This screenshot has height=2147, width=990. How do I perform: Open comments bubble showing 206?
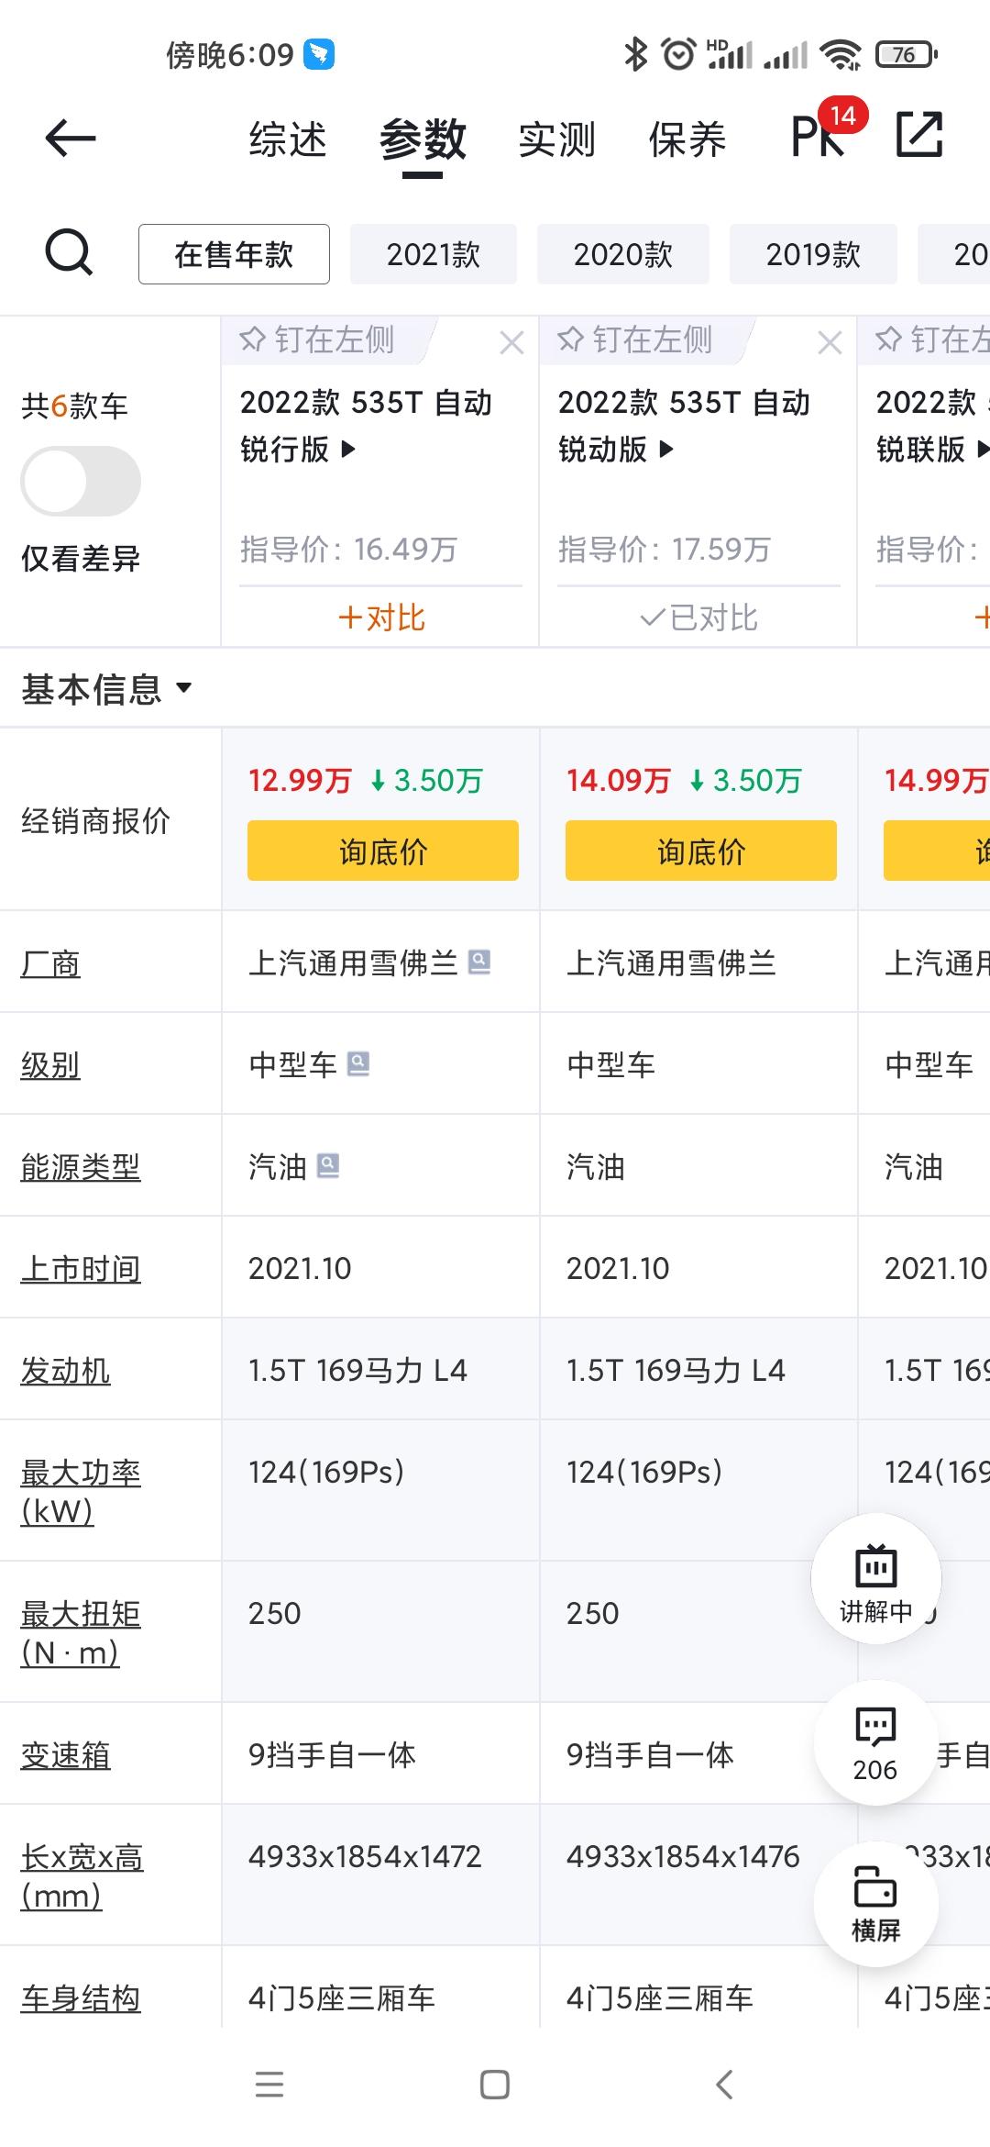point(875,1744)
